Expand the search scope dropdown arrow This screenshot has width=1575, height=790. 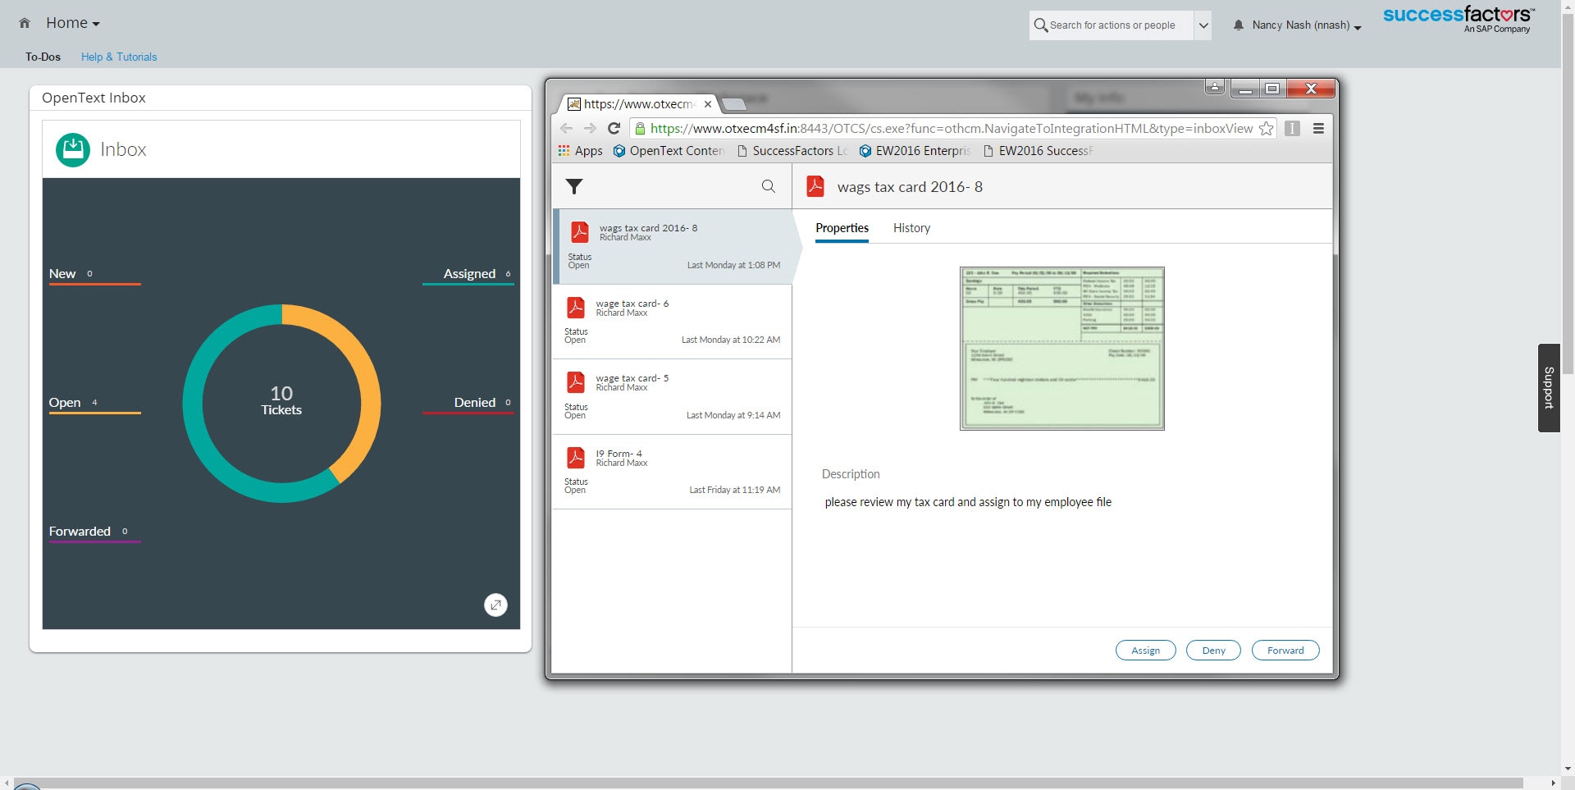coord(1203,25)
